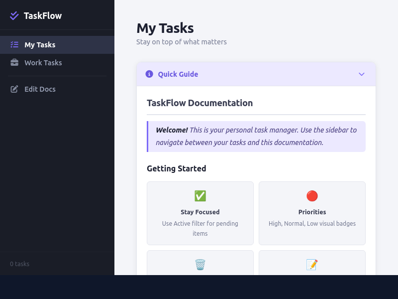Expand the Quick Guide section header

coord(256,74)
